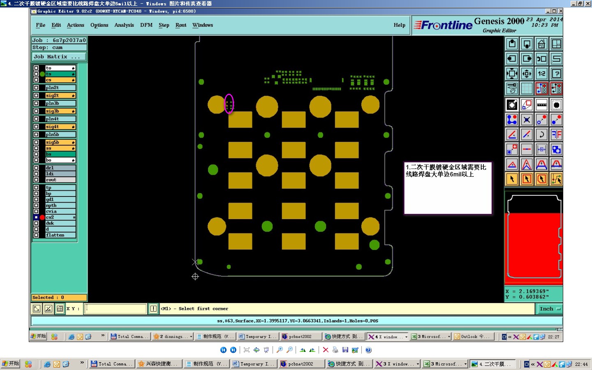Click the 开始 Start button on bottom taskbar
This screenshot has width=592, height=370.
[x=10, y=364]
